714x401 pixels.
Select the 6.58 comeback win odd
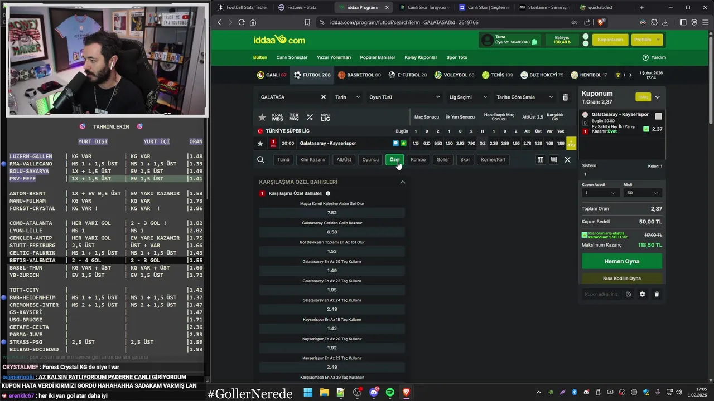pos(332,232)
